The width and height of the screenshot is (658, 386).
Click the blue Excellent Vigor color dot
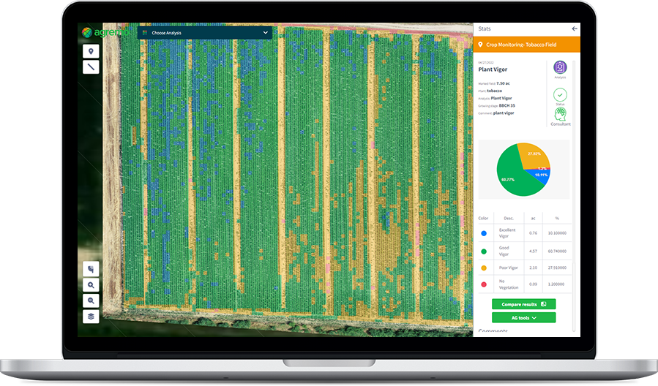point(484,234)
